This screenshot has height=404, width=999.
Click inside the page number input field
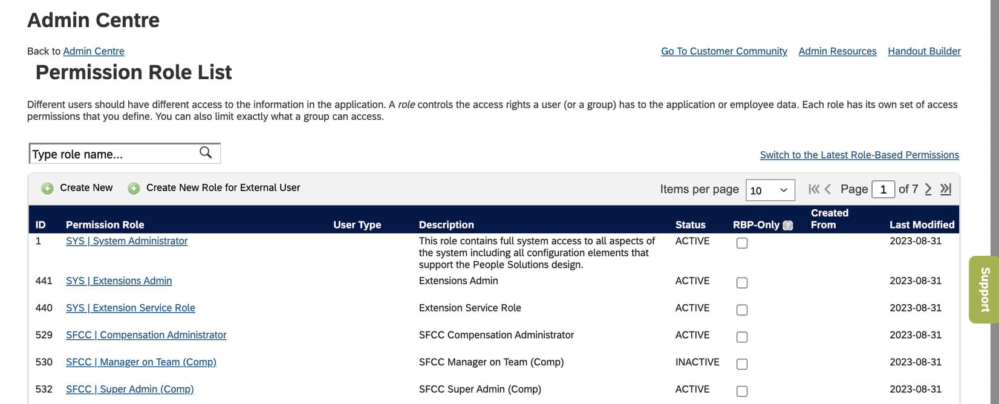[883, 189]
